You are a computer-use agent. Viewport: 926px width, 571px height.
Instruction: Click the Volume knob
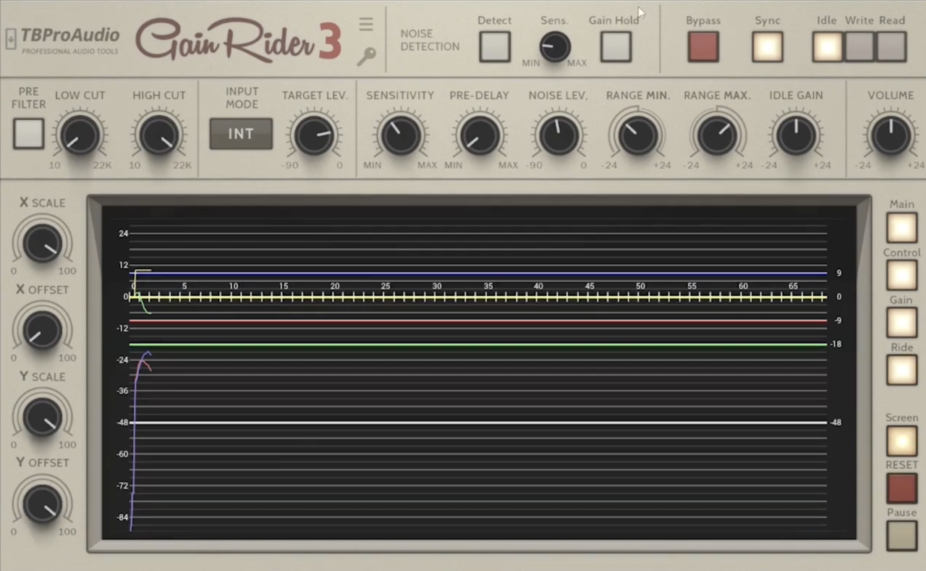891,135
